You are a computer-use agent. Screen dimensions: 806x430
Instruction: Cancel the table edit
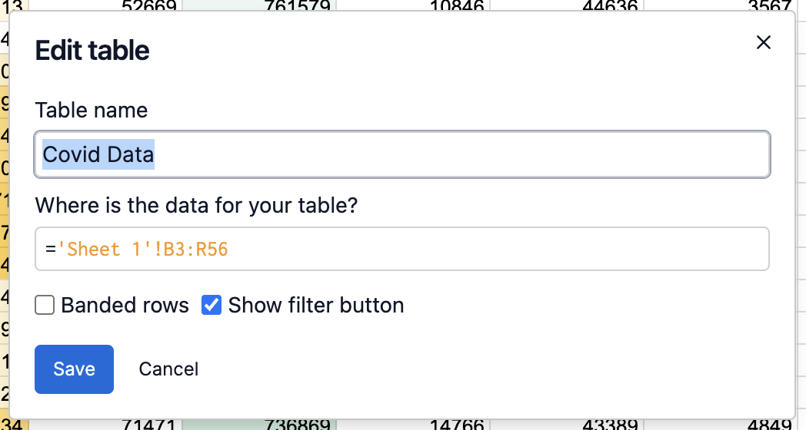pyautogui.click(x=168, y=369)
